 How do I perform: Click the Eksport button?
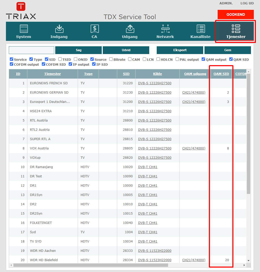pos(180,50)
